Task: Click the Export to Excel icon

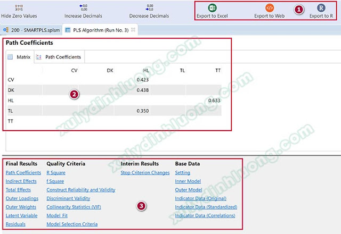Action: (x=212, y=8)
